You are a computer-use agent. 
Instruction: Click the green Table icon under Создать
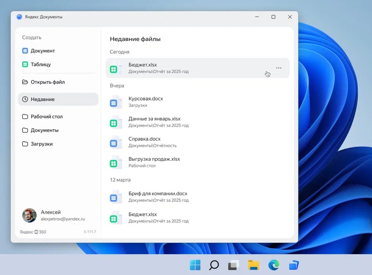coord(25,64)
